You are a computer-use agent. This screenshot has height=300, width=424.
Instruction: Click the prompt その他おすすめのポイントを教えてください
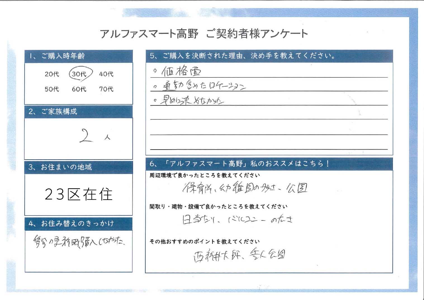[x=205, y=242]
